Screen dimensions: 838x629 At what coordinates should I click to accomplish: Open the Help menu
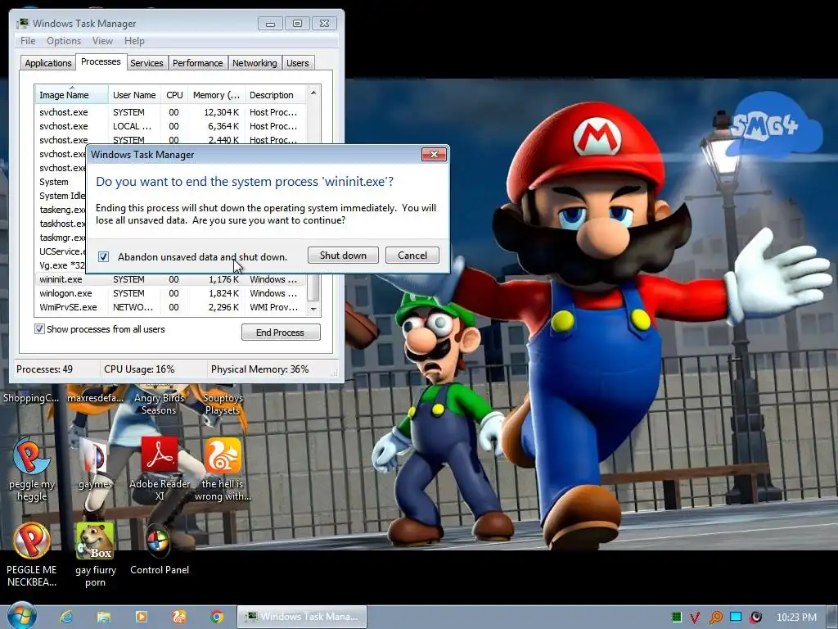tap(134, 41)
